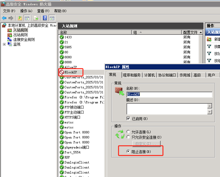Click the 名称 text field containing BlockIP
Screen dimensions: 220x177
coord(169,95)
